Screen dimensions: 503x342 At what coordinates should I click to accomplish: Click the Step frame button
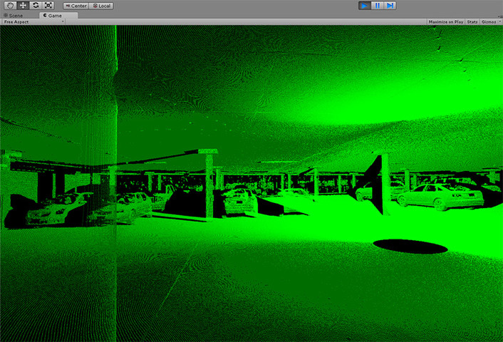tap(390, 6)
